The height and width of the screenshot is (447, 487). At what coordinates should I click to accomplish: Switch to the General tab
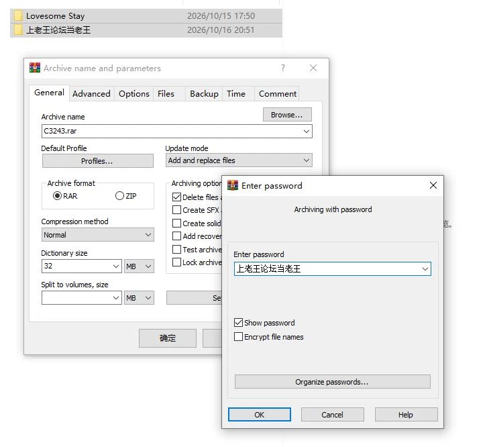pyautogui.click(x=49, y=93)
